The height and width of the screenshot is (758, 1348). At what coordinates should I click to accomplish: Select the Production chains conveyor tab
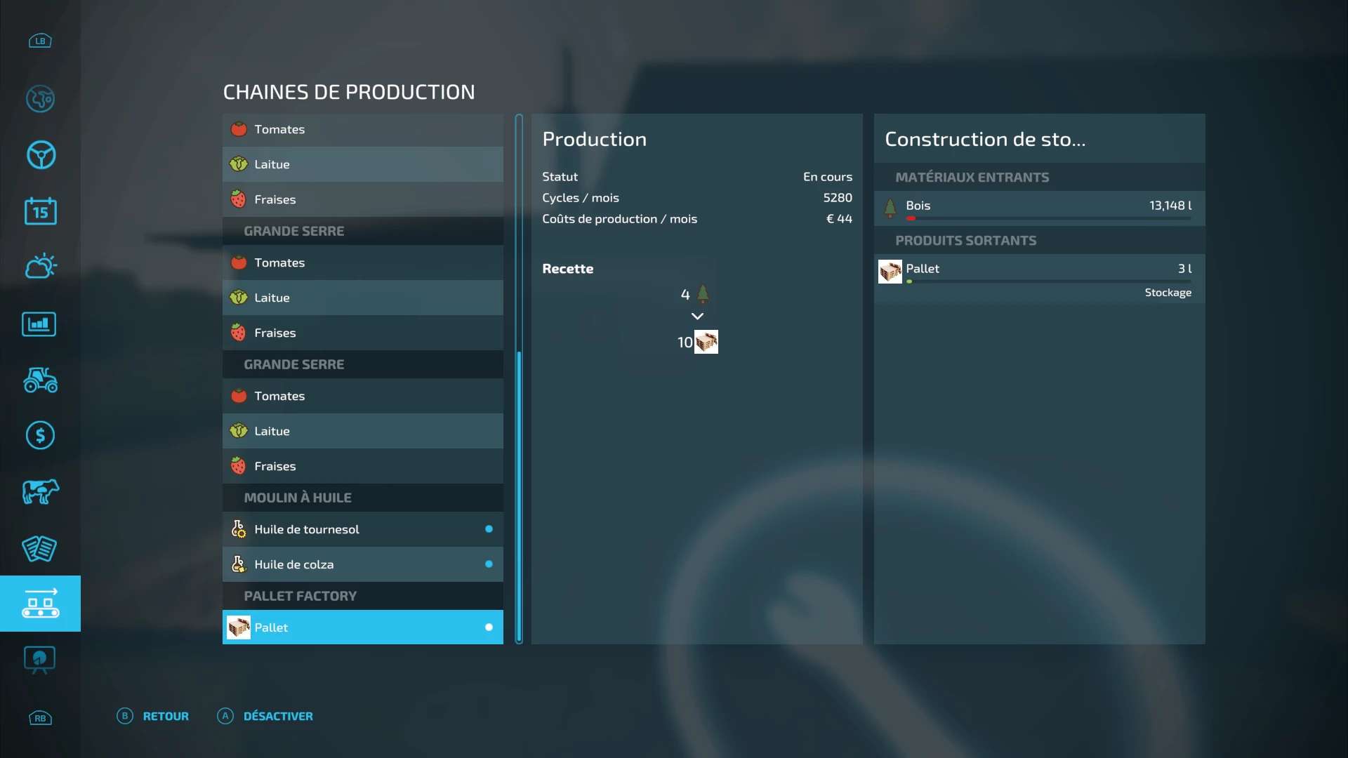[x=40, y=604]
